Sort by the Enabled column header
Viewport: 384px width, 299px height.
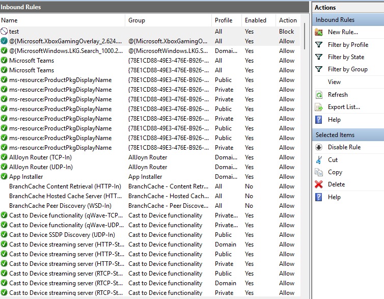pyautogui.click(x=259, y=20)
